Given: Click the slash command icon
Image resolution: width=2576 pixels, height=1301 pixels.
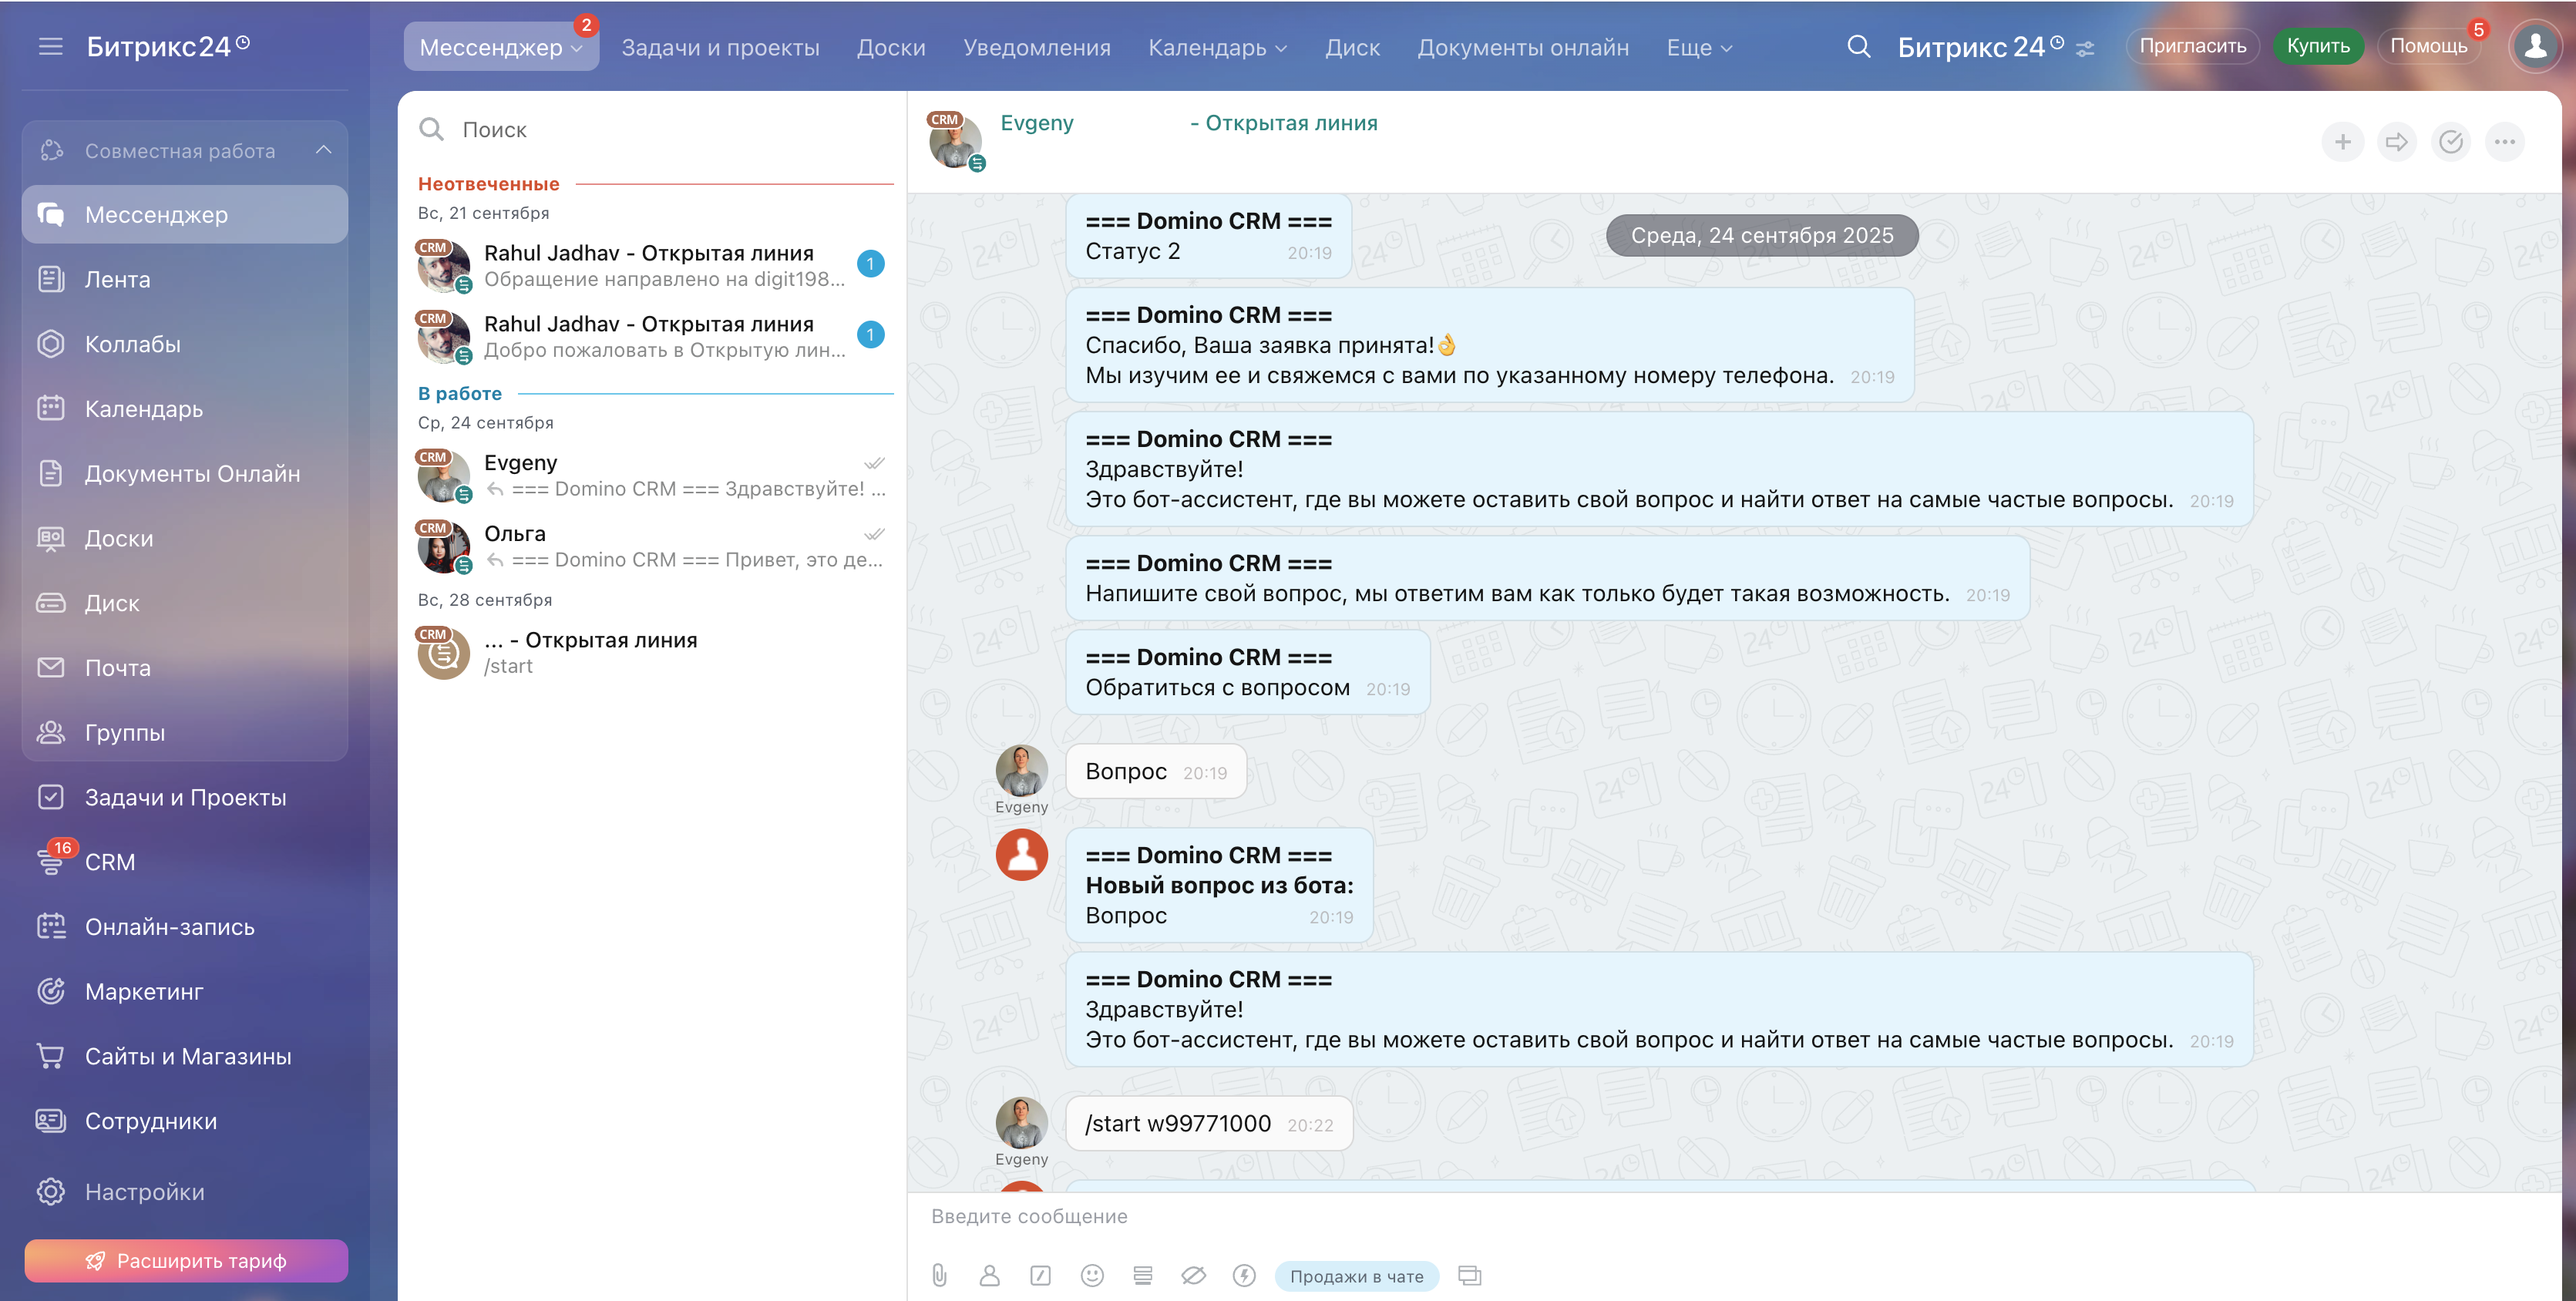Looking at the screenshot, I should tap(1040, 1275).
